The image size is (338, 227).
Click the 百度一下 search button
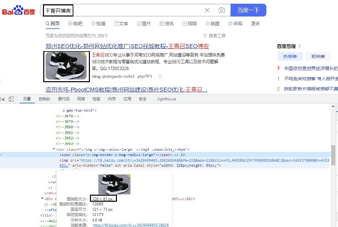(248, 10)
